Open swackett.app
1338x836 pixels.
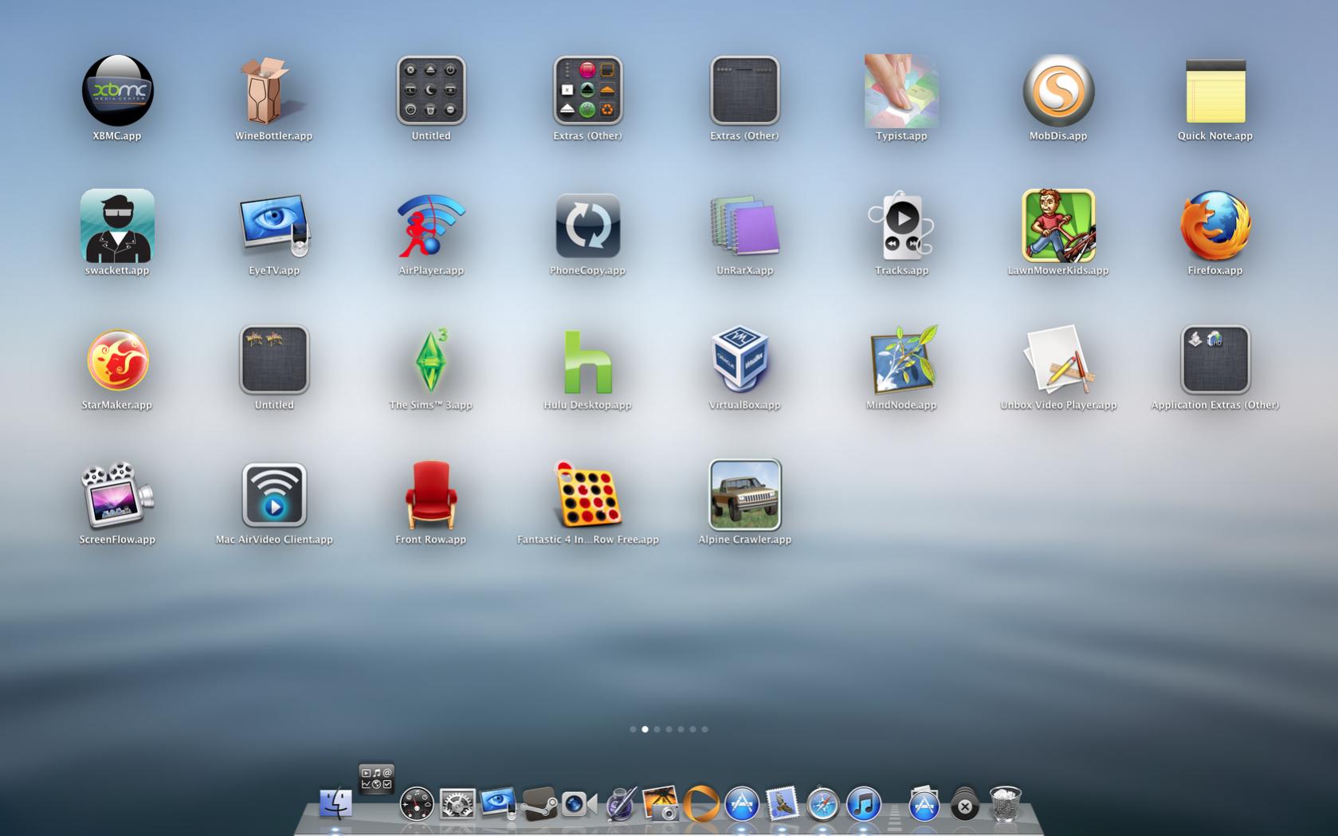coord(117,226)
